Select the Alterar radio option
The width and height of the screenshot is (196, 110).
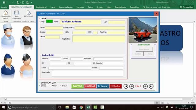[x=53, y=86]
